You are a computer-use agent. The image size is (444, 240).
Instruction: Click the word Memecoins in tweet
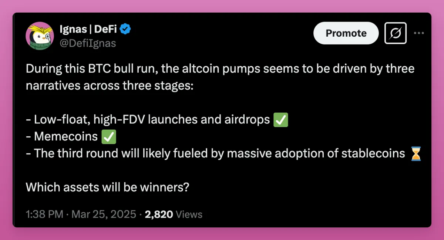[65, 137]
